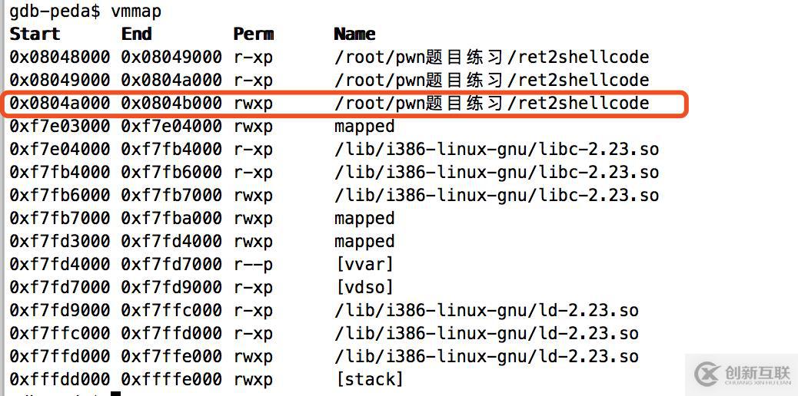Image resolution: width=798 pixels, height=396 pixels.
Task: Click r--p permission of vvar row
Action: [254, 266]
